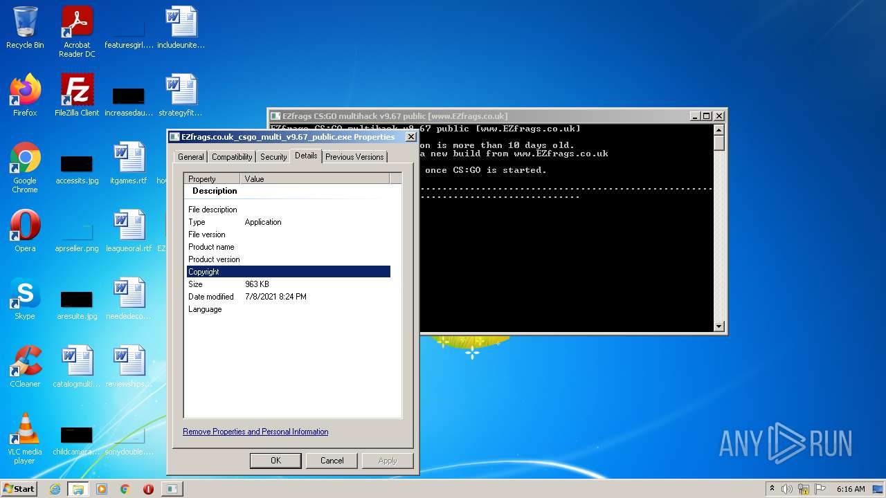Image resolution: width=886 pixels, height=498 pixels.
Task: Show hidden system tray icons
Action: click(772, 489)
